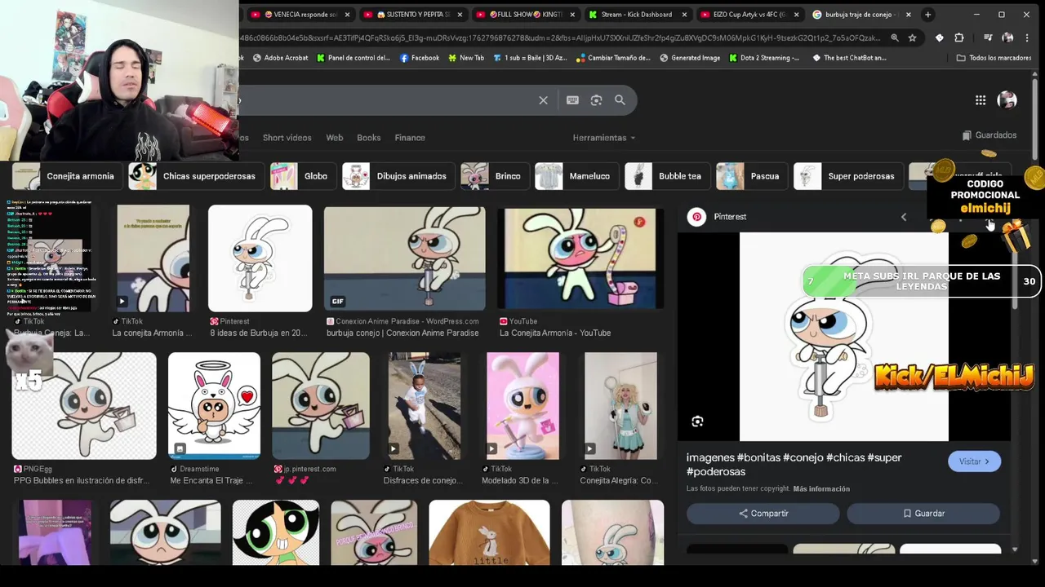Click the Compartir button
The image size is (1045, 587).
(x=763, y=514)
